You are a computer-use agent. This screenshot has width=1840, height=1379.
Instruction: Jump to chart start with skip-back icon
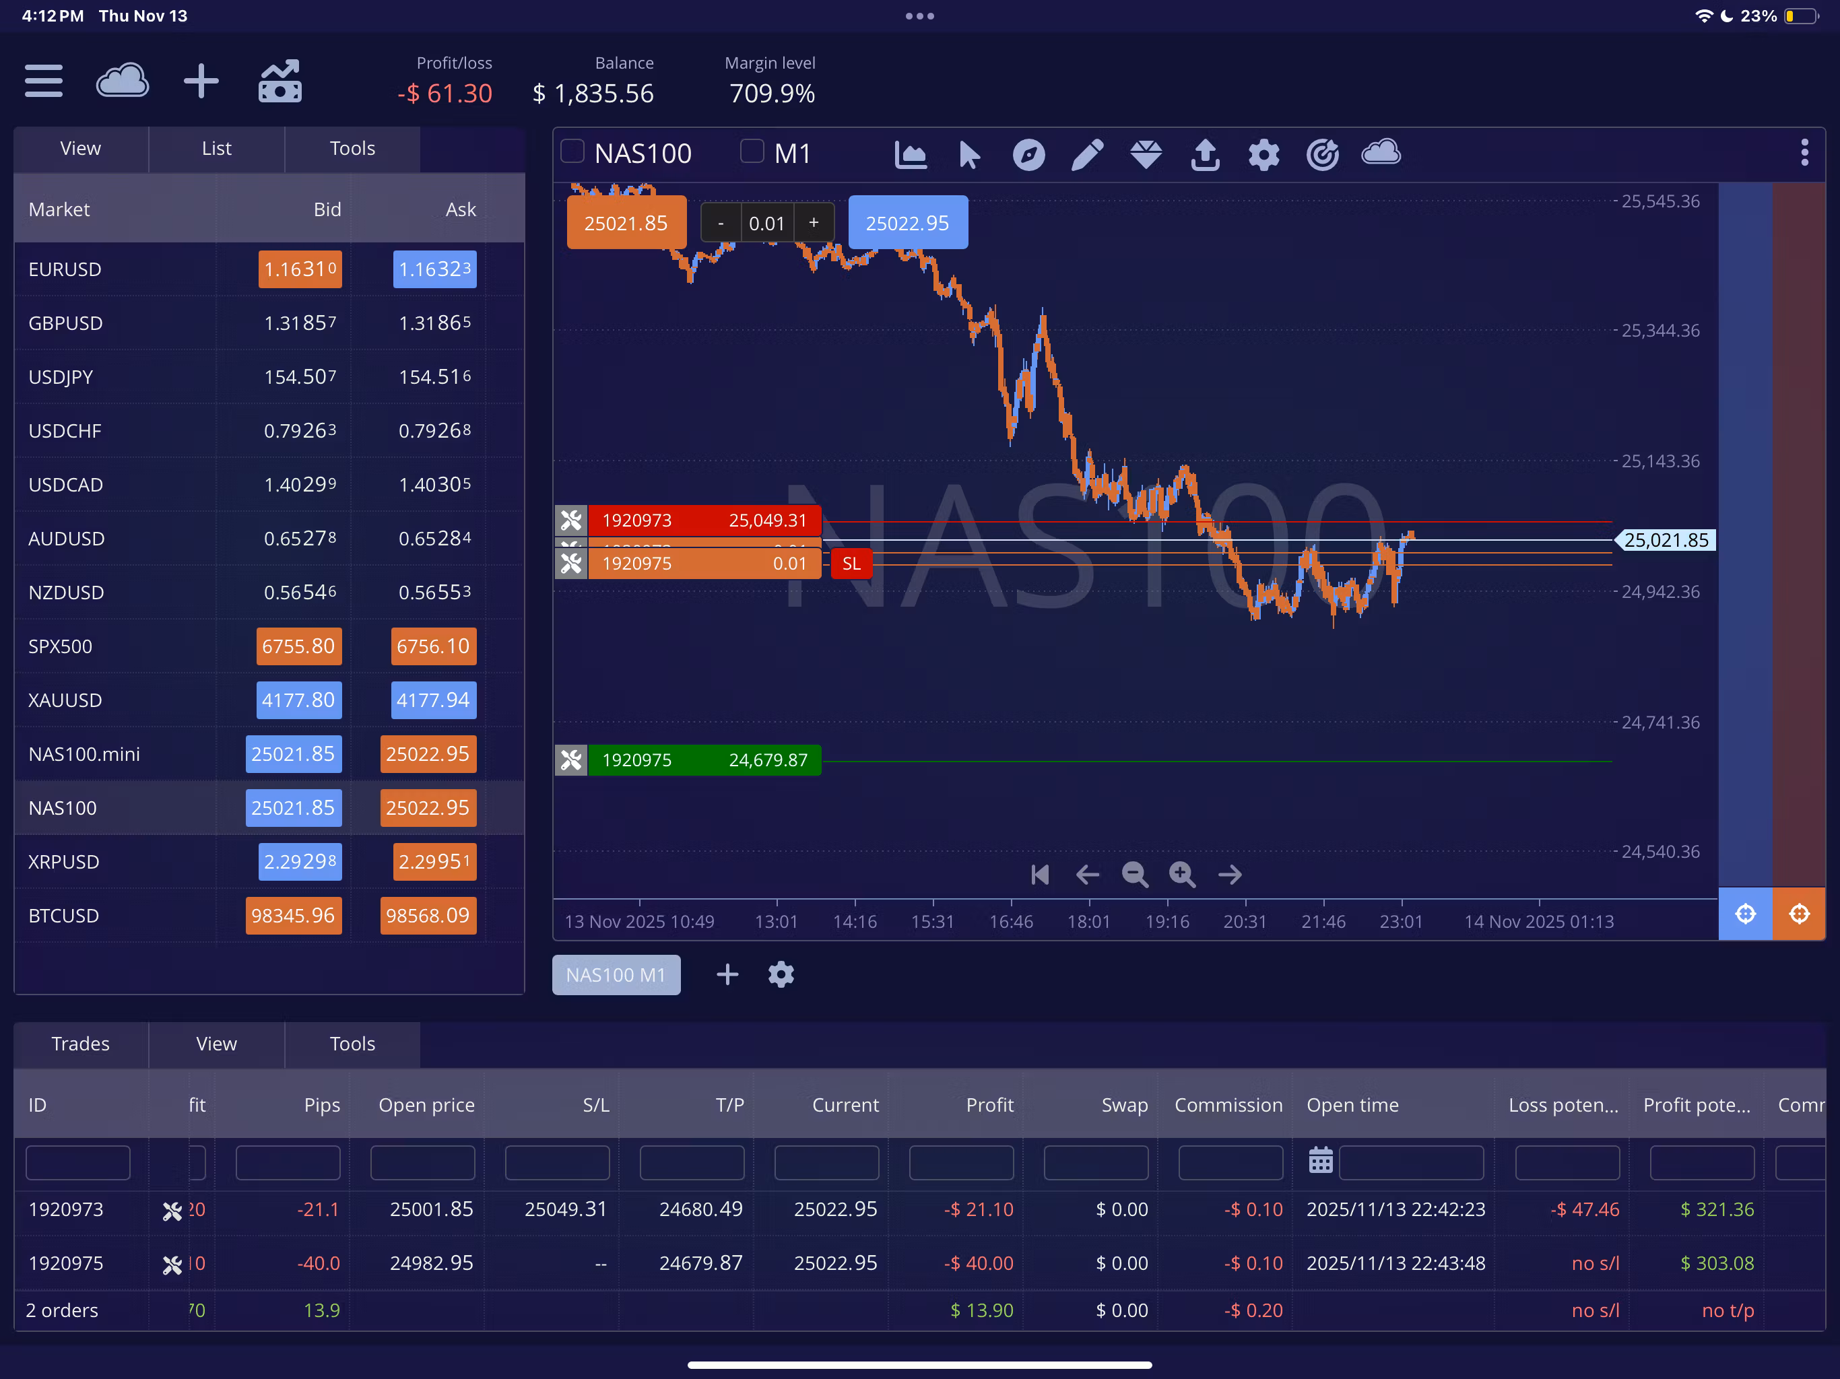click(x=1040, y=875)
